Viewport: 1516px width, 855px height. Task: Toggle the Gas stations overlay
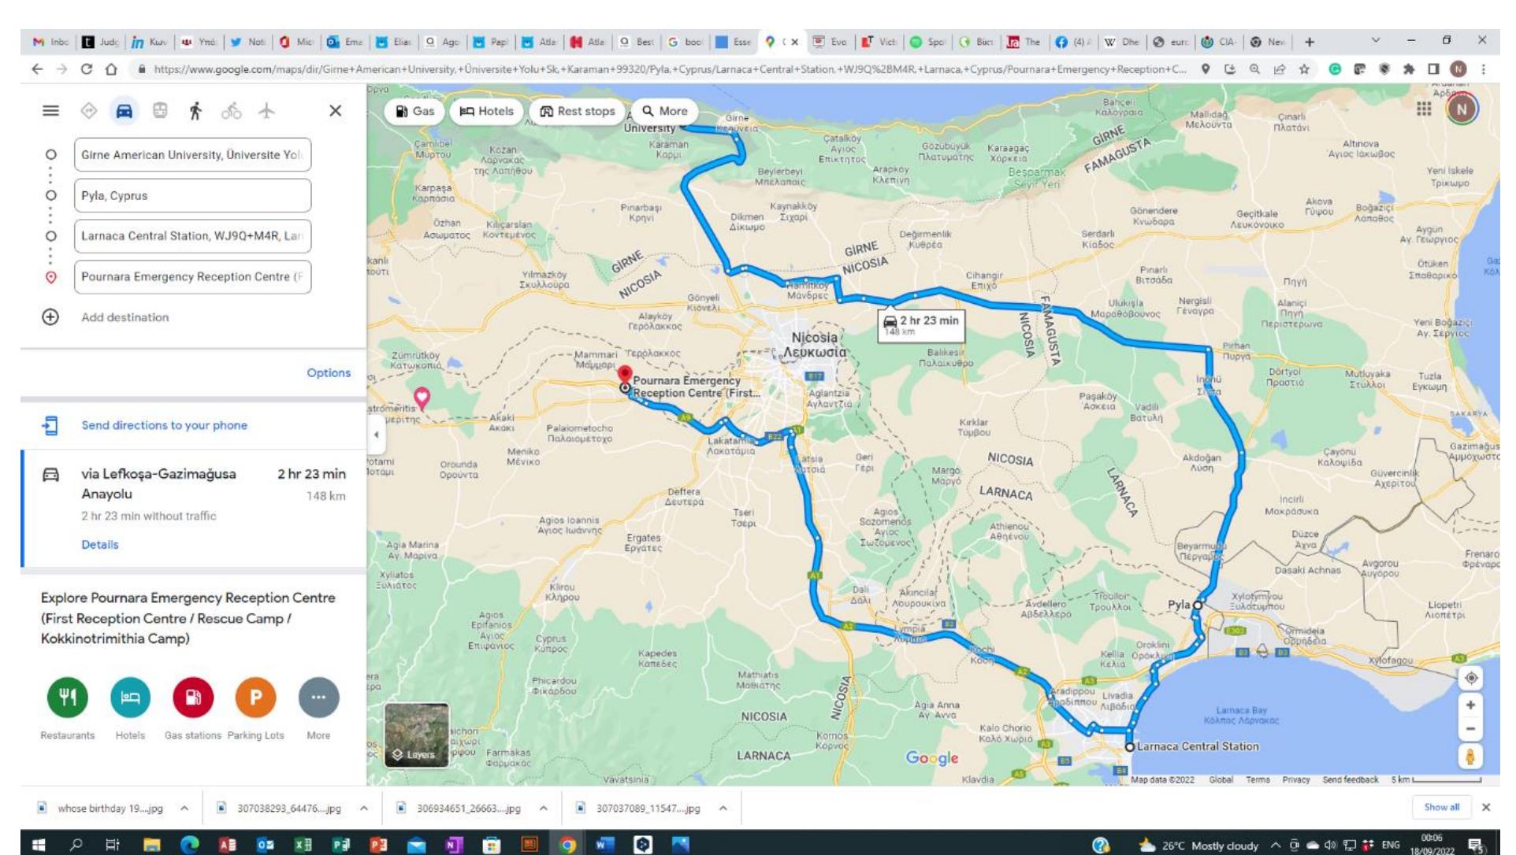point(195,698)
